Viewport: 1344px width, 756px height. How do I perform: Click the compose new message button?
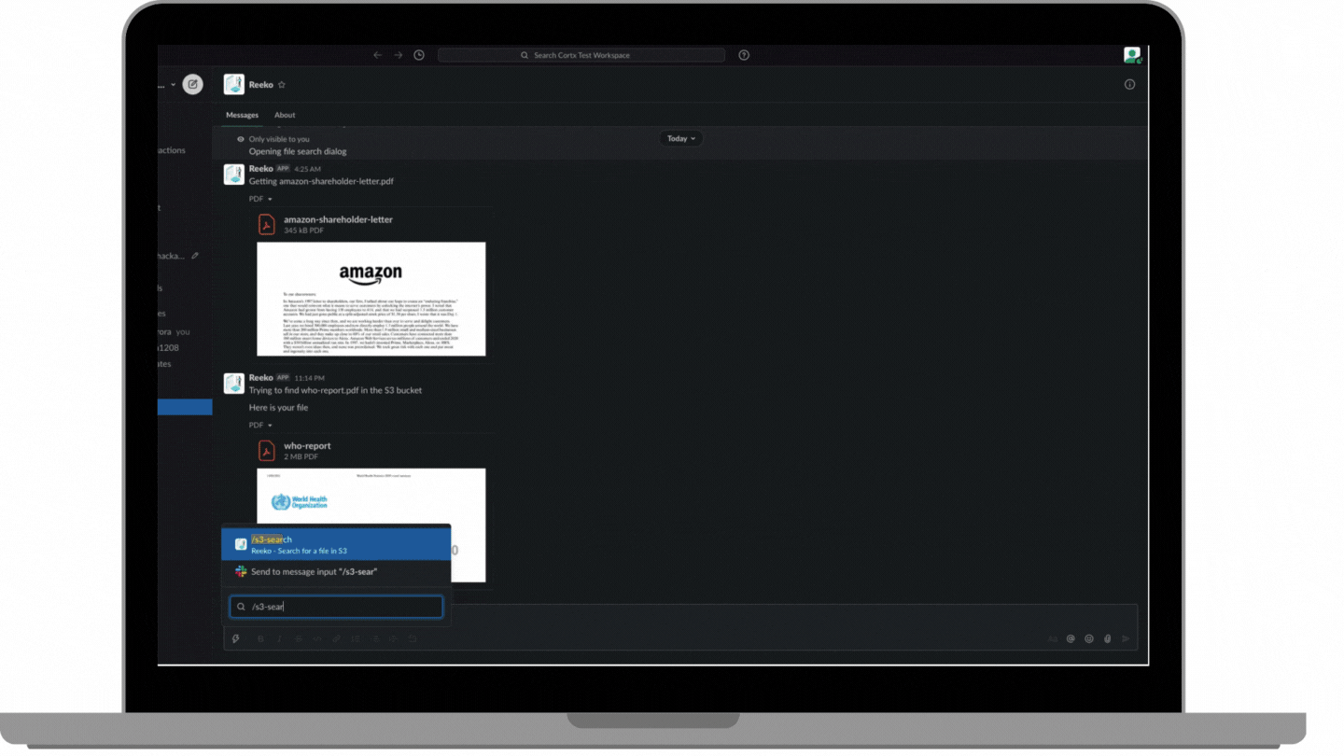(x=192, y=84)
